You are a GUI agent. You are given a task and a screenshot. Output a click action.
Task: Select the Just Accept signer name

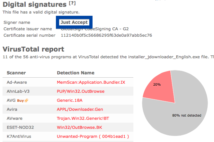point(74,22)
